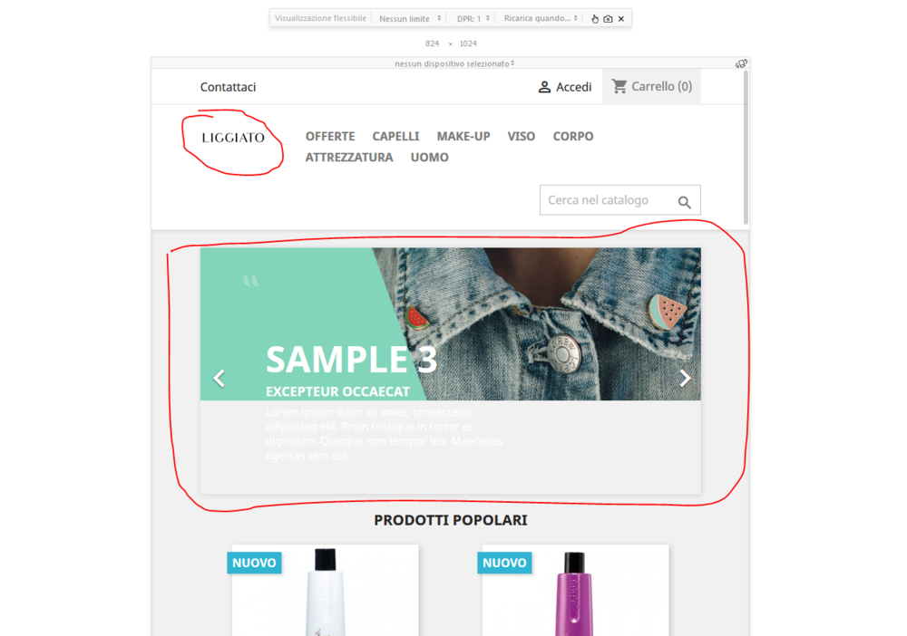Toggle touch simulation hand icon
Viewport: 907px width, 636px height.
595,18
